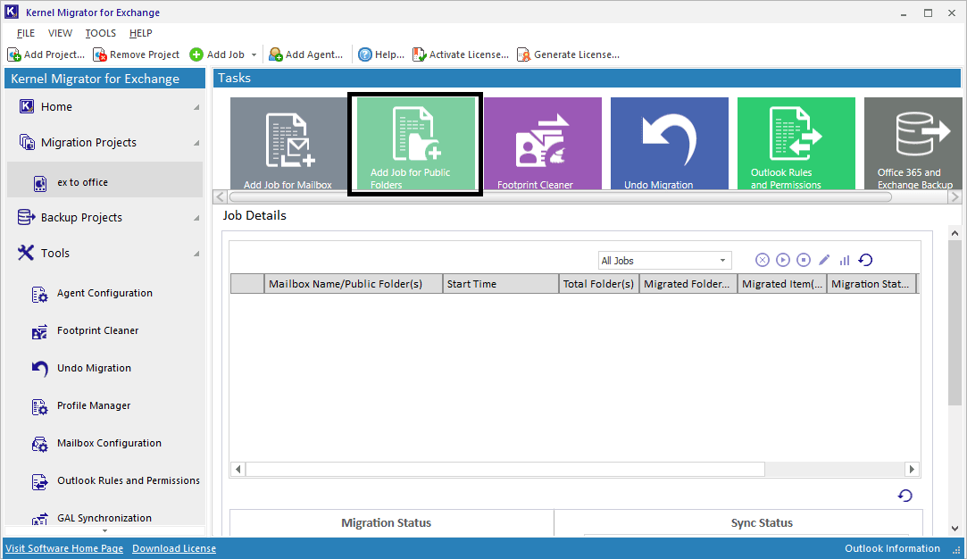Open Office 365 and Exchange Backup tile

(x=913, y=143)
